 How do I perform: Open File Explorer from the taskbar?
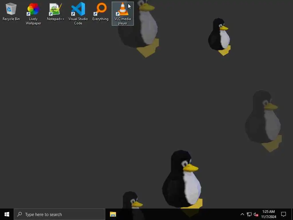[113, 214]
